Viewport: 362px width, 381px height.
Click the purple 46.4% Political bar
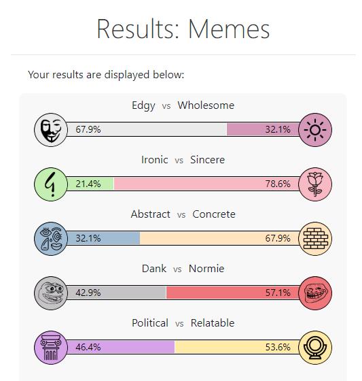(120, 347)
